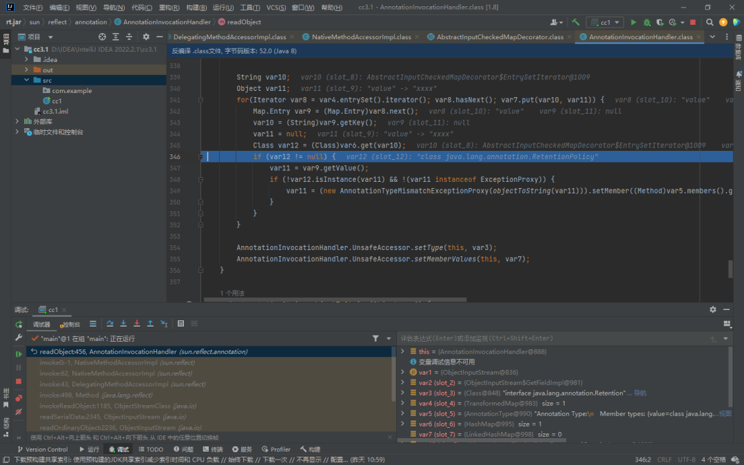The height and width of the screenshot is (465, 744).
Task: Click readObject breadcrumb in navigation bar
Action: [240, 22]
